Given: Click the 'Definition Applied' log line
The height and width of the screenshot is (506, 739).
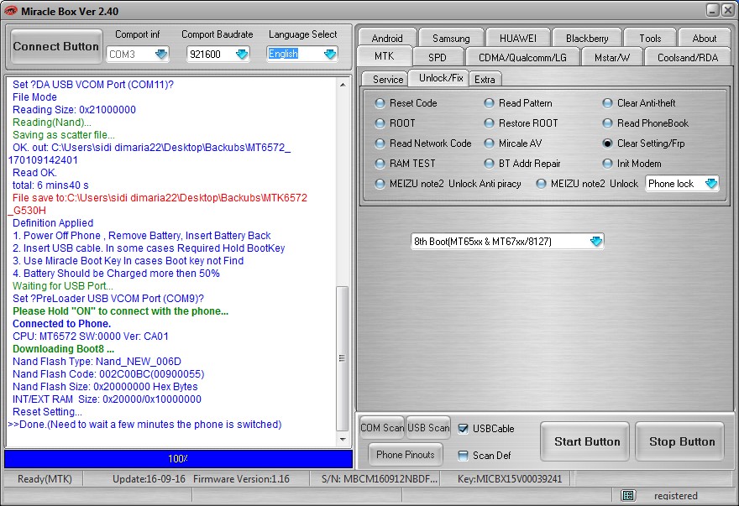Looking at the screenshot, I should coord(53,223).
